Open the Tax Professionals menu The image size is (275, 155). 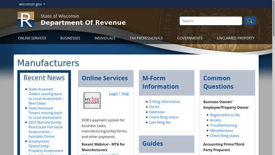(146, 38)
